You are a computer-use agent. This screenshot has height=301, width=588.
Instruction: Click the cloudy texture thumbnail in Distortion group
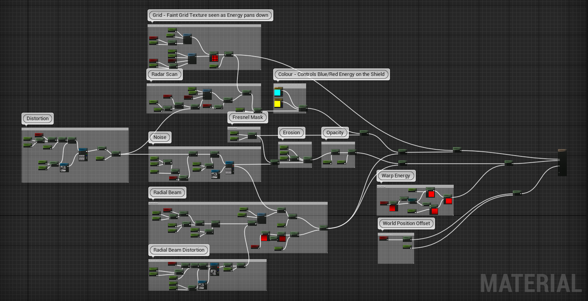pos(64,168)
